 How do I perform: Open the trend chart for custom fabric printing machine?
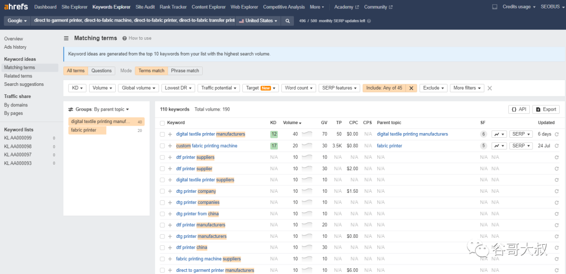point(499,146)
